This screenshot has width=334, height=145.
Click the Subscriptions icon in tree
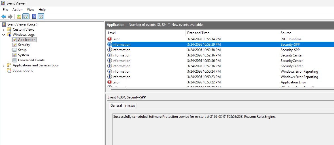9,70
